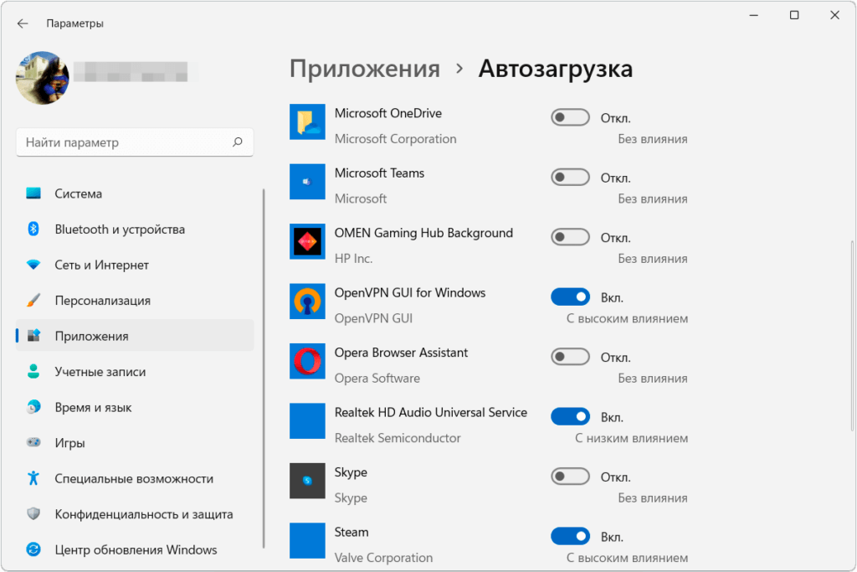
Task: Open Центр обновления Windows
Action: click(x=136, y=550)
